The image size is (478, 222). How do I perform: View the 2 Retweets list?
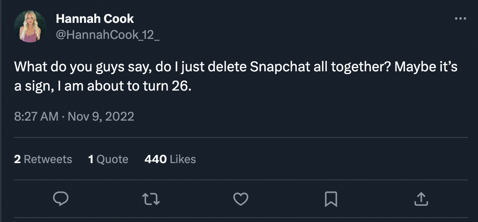[x=43, y=159]
